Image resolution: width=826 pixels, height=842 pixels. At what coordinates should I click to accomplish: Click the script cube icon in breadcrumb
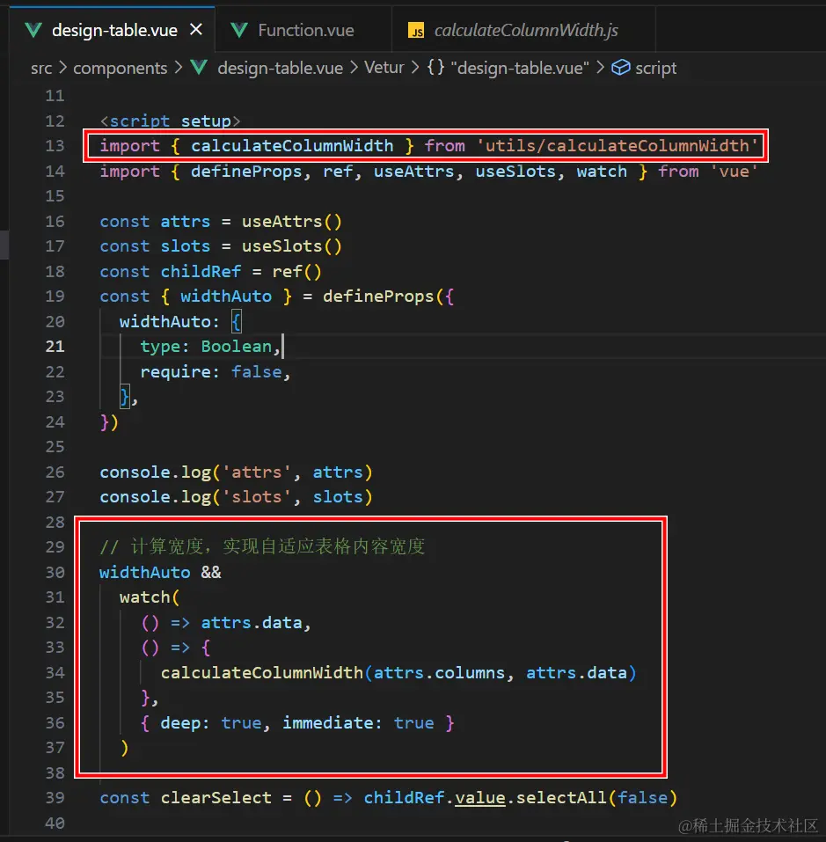620,68
